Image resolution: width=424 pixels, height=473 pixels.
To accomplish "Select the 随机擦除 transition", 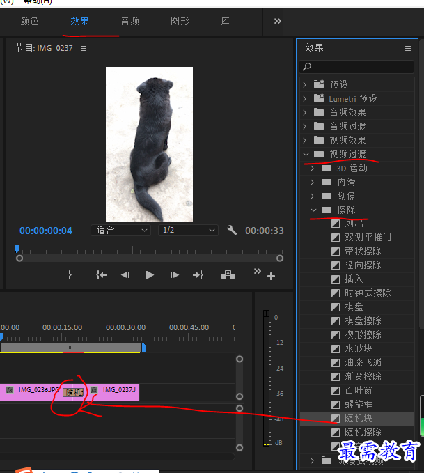I will pos(363,433).
